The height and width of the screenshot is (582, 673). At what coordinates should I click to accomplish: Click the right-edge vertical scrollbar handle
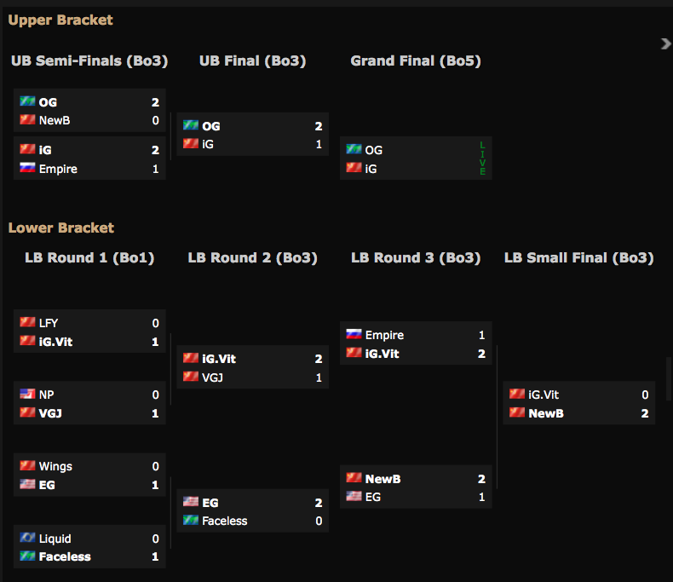point(669,378)
